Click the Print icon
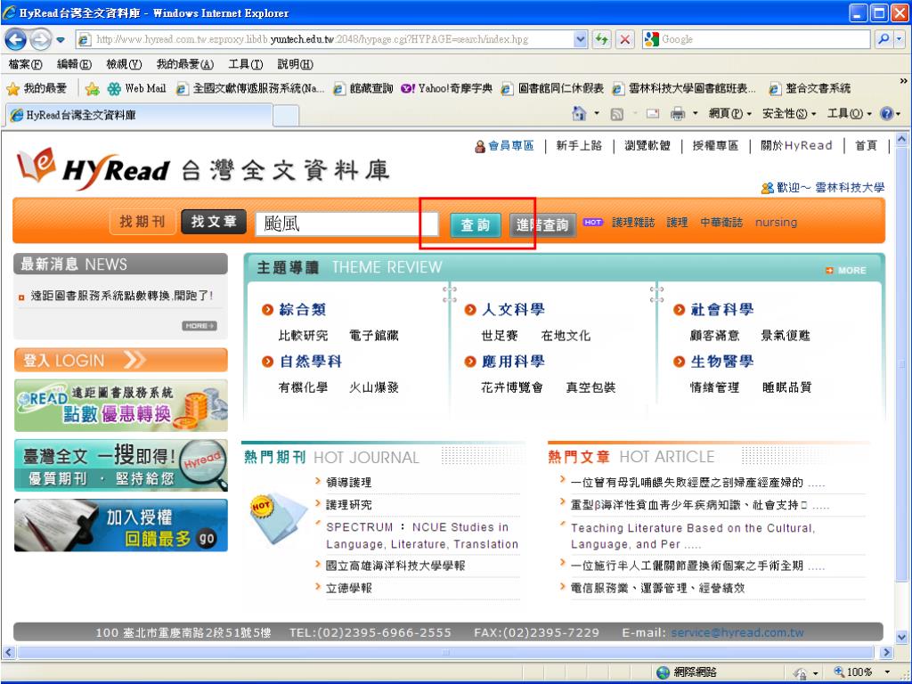The image size is (912, 684). click(678, 113)
